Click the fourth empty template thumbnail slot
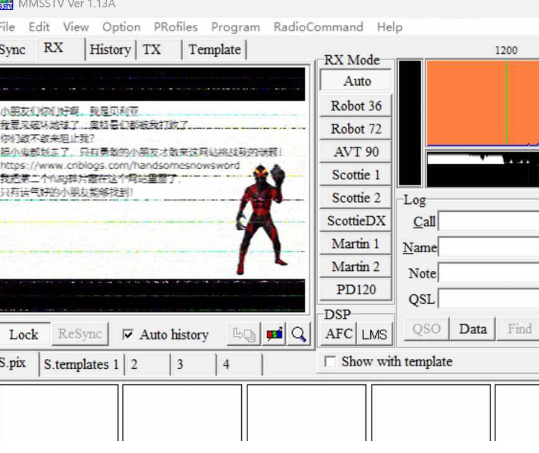The height and width of the screenshot is (453, 539). pos(430,413)
